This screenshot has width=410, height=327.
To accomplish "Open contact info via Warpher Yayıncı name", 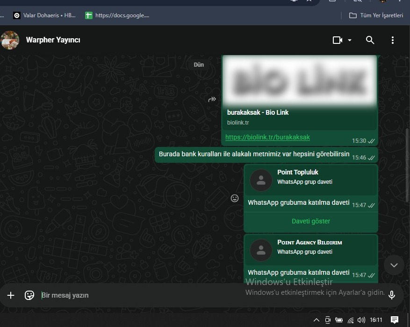I will coord(53,40).
